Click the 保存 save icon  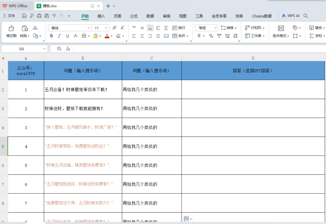[x=24, y=16]
